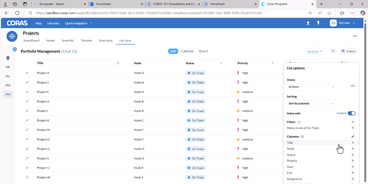Open the Sort by (column) dropdown

pyautogui.click(x=311, y=103)
